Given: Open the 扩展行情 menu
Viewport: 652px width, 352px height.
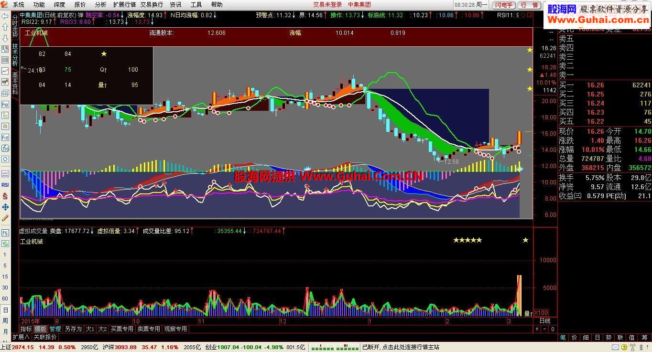Looking at the screenshot, I should click(x=124, y=5).
